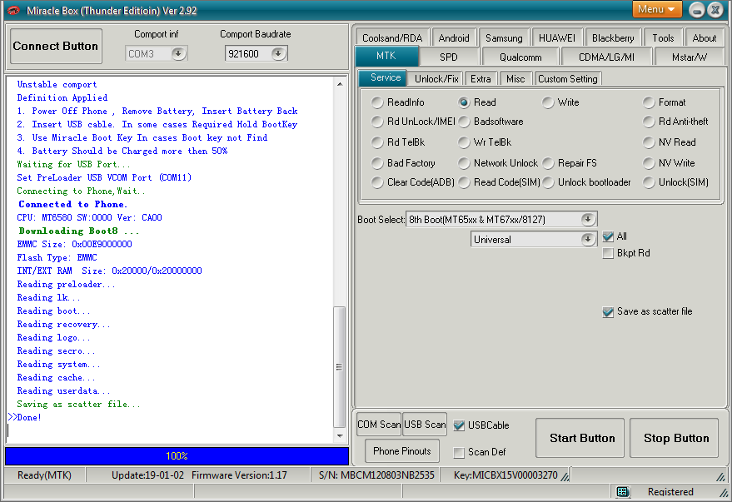The width and height of the screenshot is (732, 502).
Task: Toggle the All checkbox
Action: (x=608, y=236)
